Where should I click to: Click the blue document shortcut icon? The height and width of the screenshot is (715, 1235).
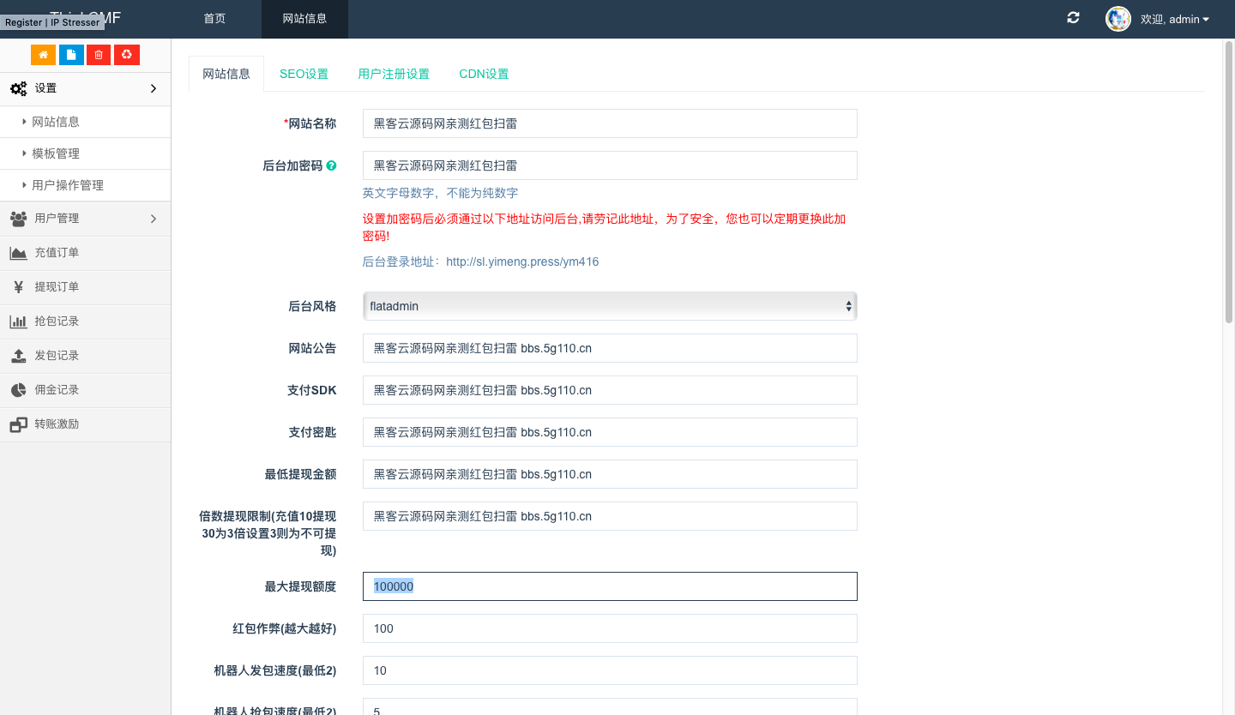tap(71, 55)
